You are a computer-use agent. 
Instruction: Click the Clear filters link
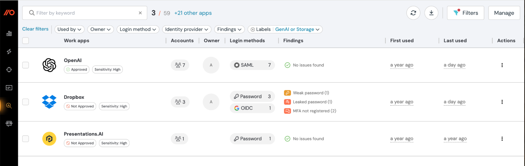click(35, 29)
